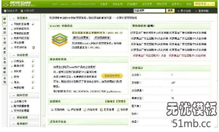Click the 【管理】 quick action link
The height and width of the screenshot is (132, 219).
coord(121,101)
